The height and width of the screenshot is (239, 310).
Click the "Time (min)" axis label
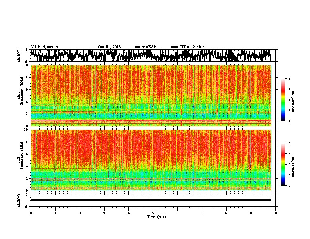pos(157,217)
